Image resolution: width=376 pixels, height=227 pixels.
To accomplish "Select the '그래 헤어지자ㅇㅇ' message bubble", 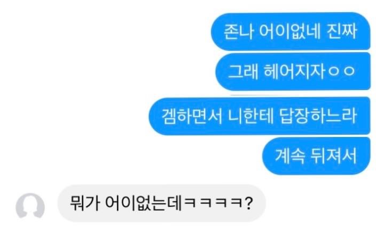I will 293,71.
